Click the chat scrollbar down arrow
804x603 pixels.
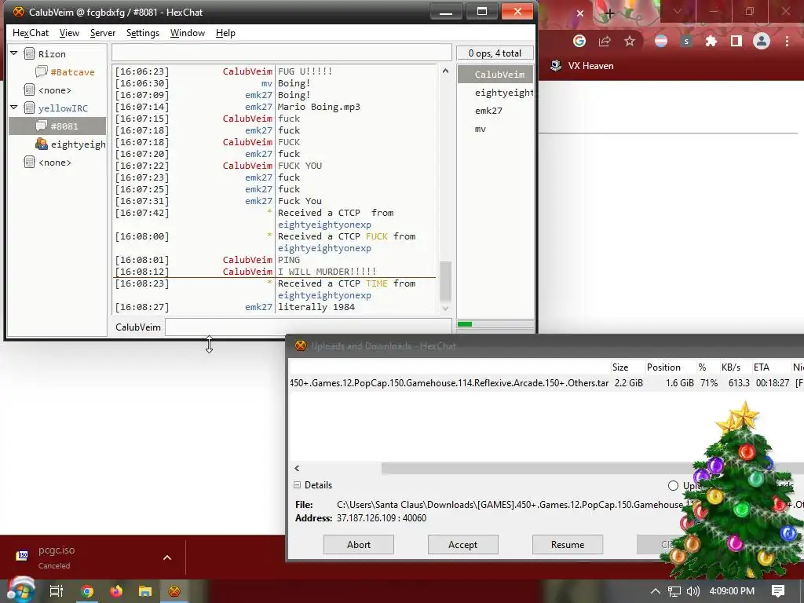[x=445, y=308]
